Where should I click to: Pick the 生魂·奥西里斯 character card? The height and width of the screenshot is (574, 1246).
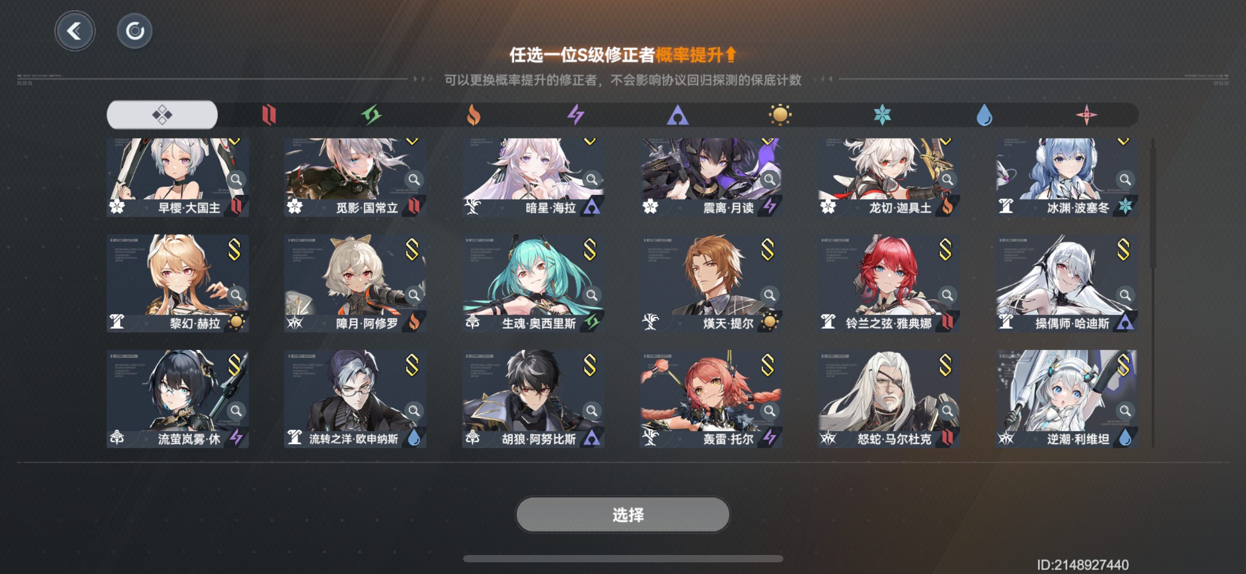coord(533,283)
